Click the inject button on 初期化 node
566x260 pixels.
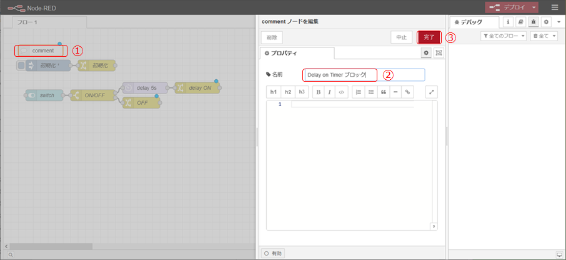21,65
